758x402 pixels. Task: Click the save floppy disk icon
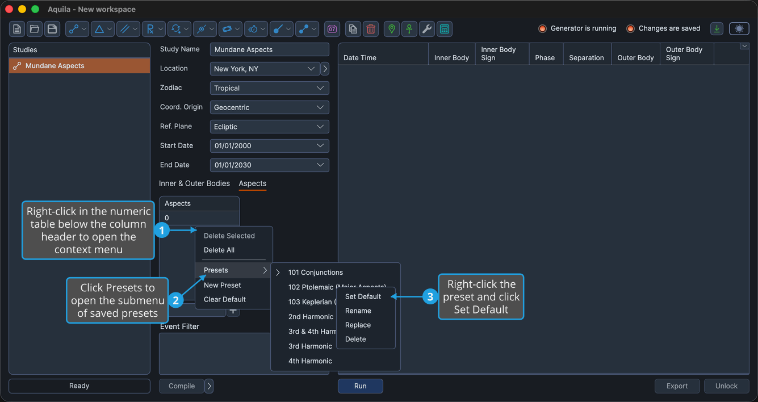[52, 29]
